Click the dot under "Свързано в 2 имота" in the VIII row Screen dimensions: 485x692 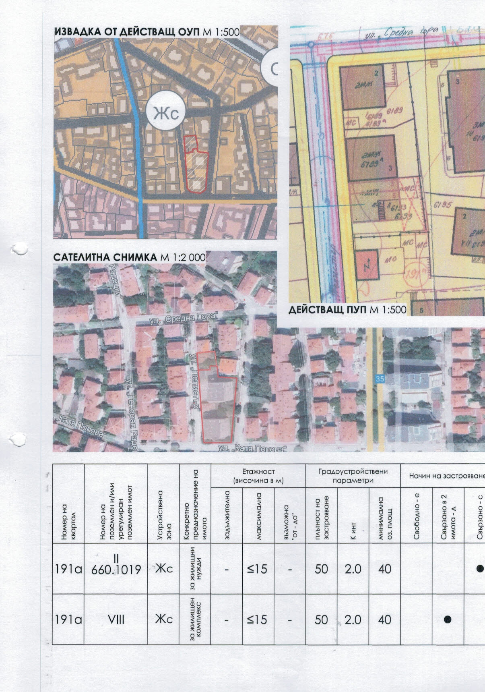448,619
